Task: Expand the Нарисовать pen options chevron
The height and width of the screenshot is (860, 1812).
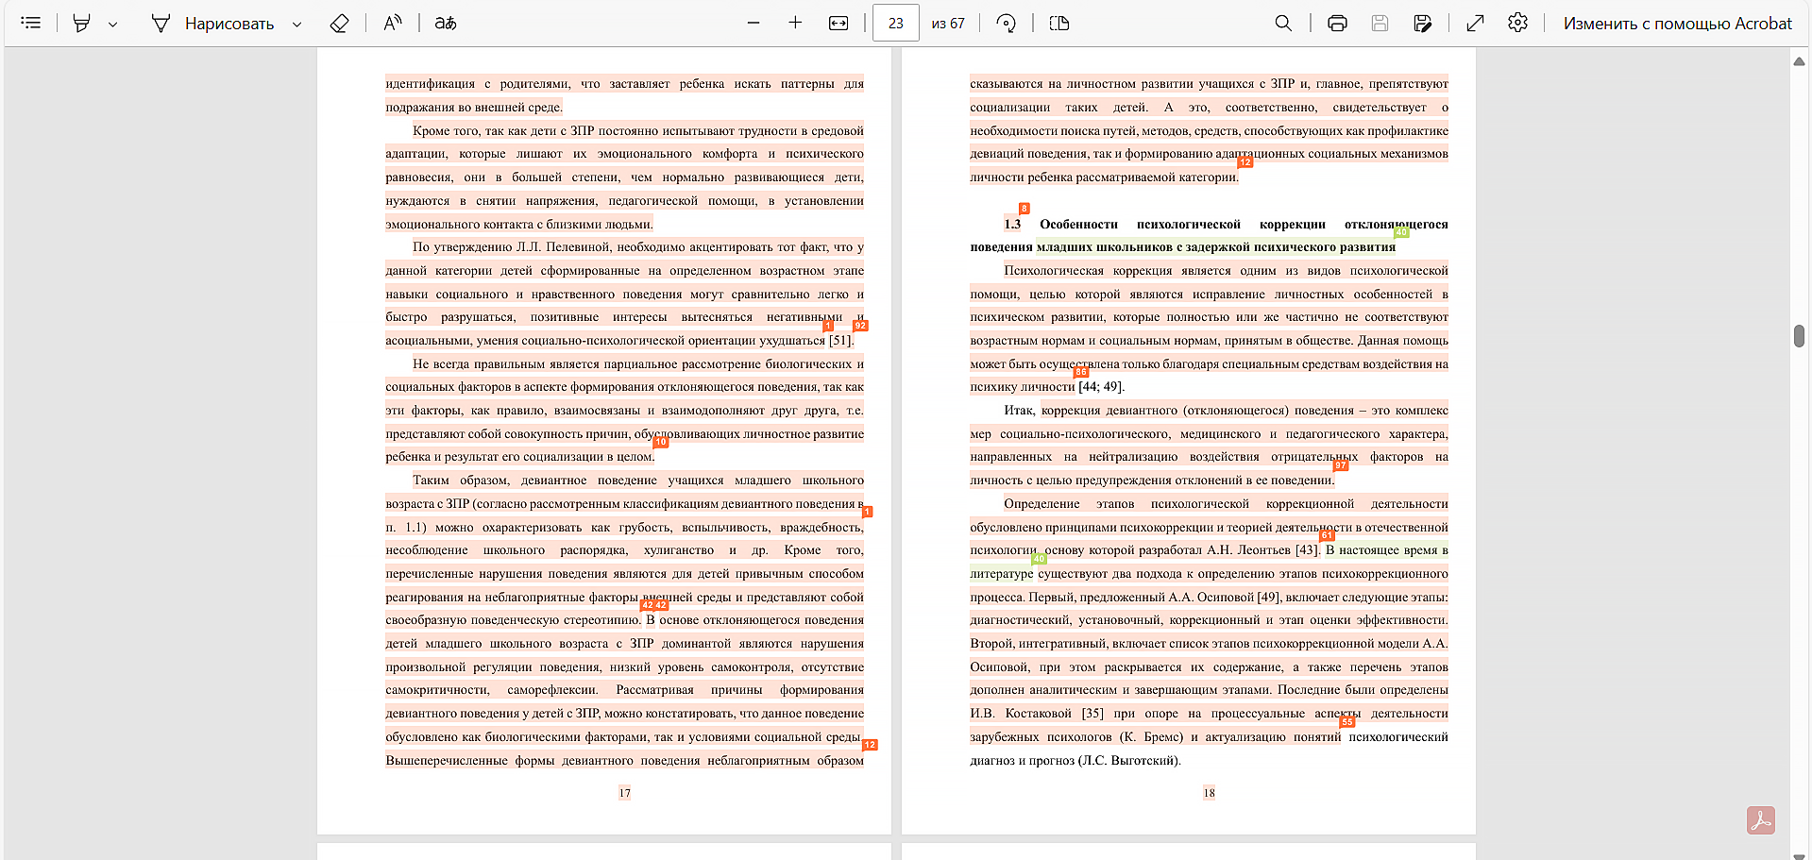Action: coord(297,24)
